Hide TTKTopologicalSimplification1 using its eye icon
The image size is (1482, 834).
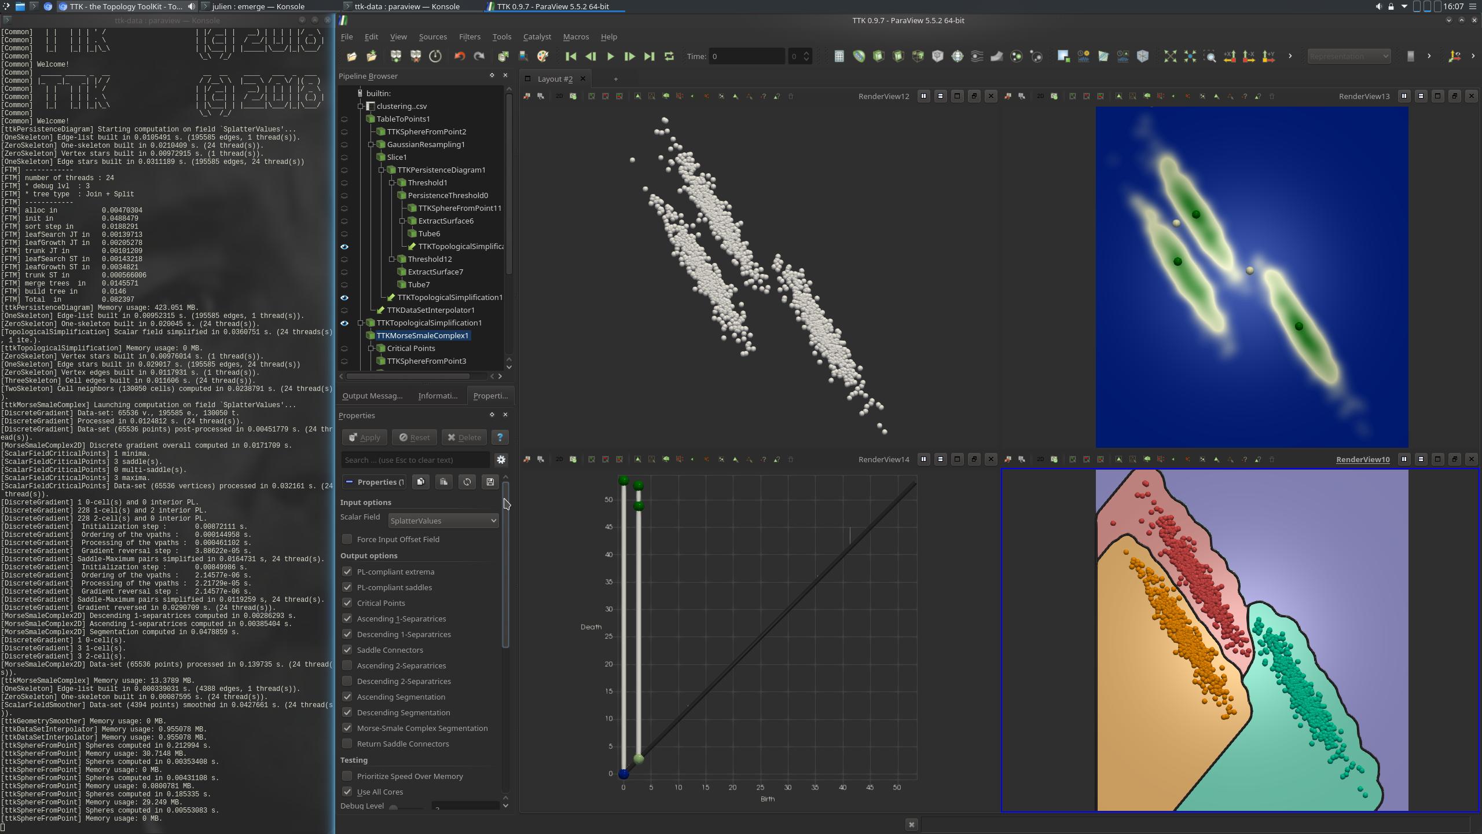[344, 323]
